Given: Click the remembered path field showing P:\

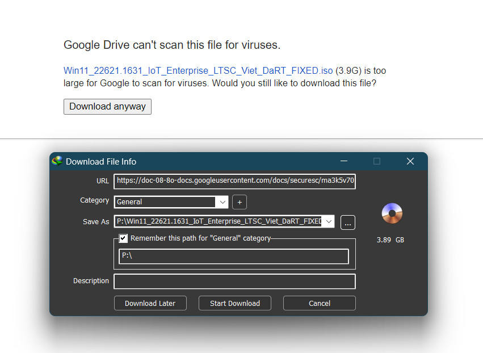Looking at the screenshot, I should tap(234, 257).
